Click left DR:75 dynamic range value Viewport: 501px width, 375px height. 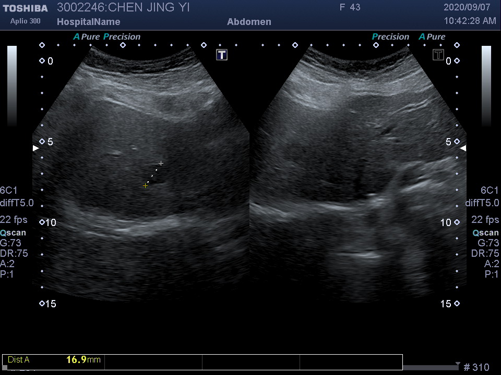click(x=14, y=253)
